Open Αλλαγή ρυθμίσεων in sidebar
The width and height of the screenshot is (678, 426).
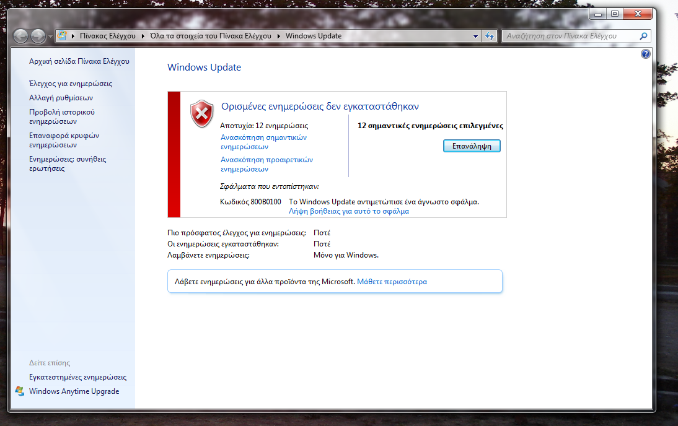click(61, 98)
